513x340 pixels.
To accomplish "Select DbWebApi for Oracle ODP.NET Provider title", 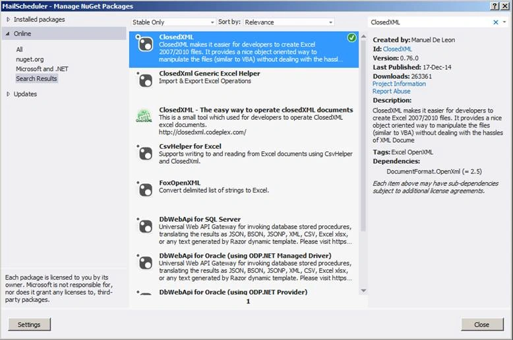I will click(x=233, y=292).
